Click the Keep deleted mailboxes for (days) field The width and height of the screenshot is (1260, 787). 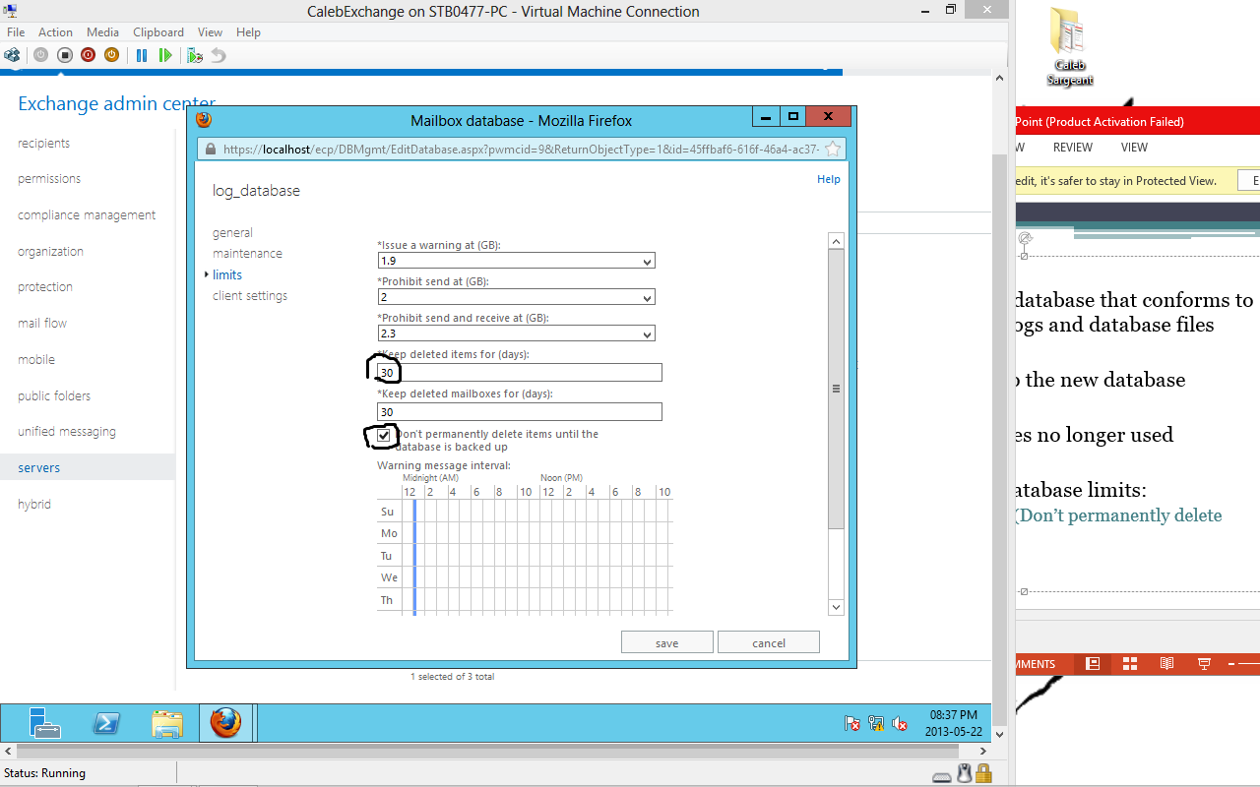point(520,412)
